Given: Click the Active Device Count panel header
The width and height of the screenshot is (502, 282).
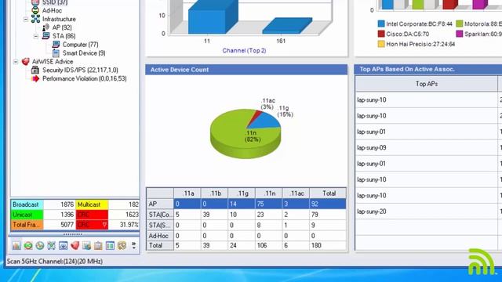Looking at the screenshot, I should coord(246,70).
